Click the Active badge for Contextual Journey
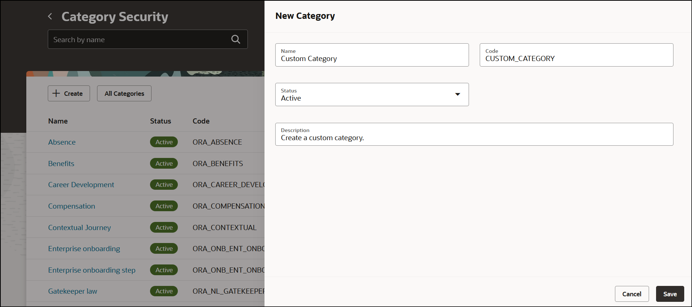Screen dimensions: 692x307 pos(164,227)
